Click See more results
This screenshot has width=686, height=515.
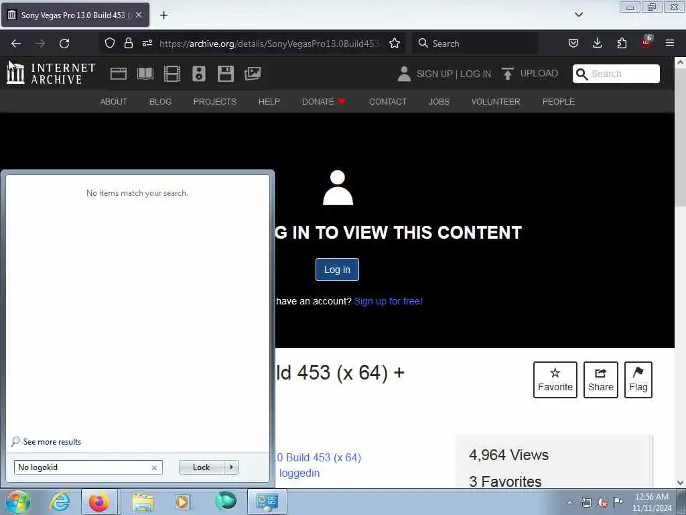pos(52,441)
